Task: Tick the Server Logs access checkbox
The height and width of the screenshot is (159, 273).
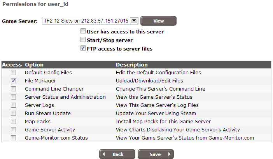Action: 14,105
